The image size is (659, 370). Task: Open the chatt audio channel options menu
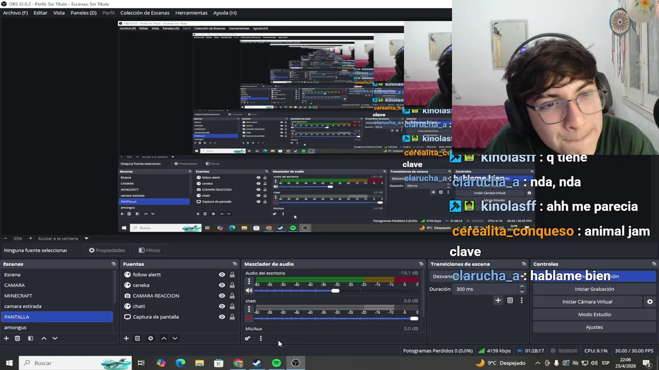[x=249, y=309]
